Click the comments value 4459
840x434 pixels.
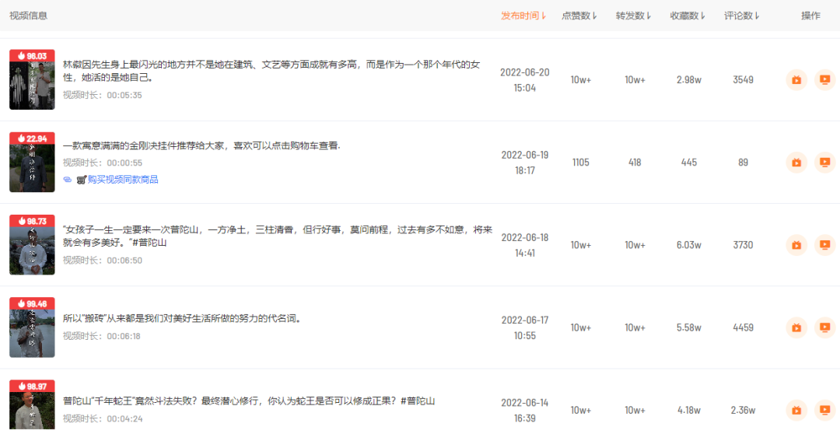(x=743, y=327)
